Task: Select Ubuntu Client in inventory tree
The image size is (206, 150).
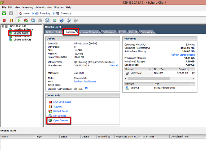Action: coord(21,33)
